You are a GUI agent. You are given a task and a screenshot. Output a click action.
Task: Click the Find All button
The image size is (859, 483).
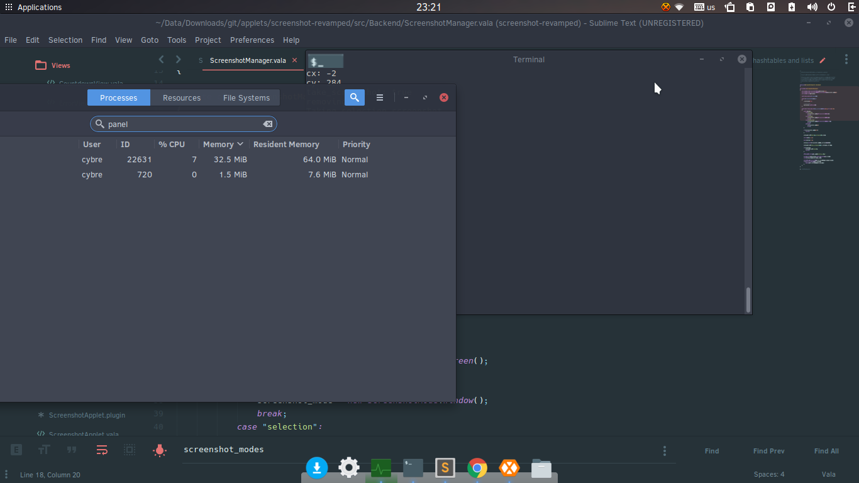click(x=826, y=451)
